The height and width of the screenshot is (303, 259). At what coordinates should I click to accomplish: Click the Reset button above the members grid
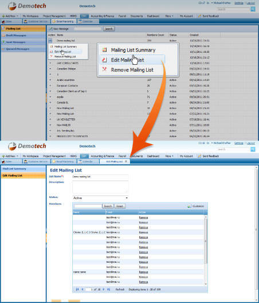click(120, 206)
